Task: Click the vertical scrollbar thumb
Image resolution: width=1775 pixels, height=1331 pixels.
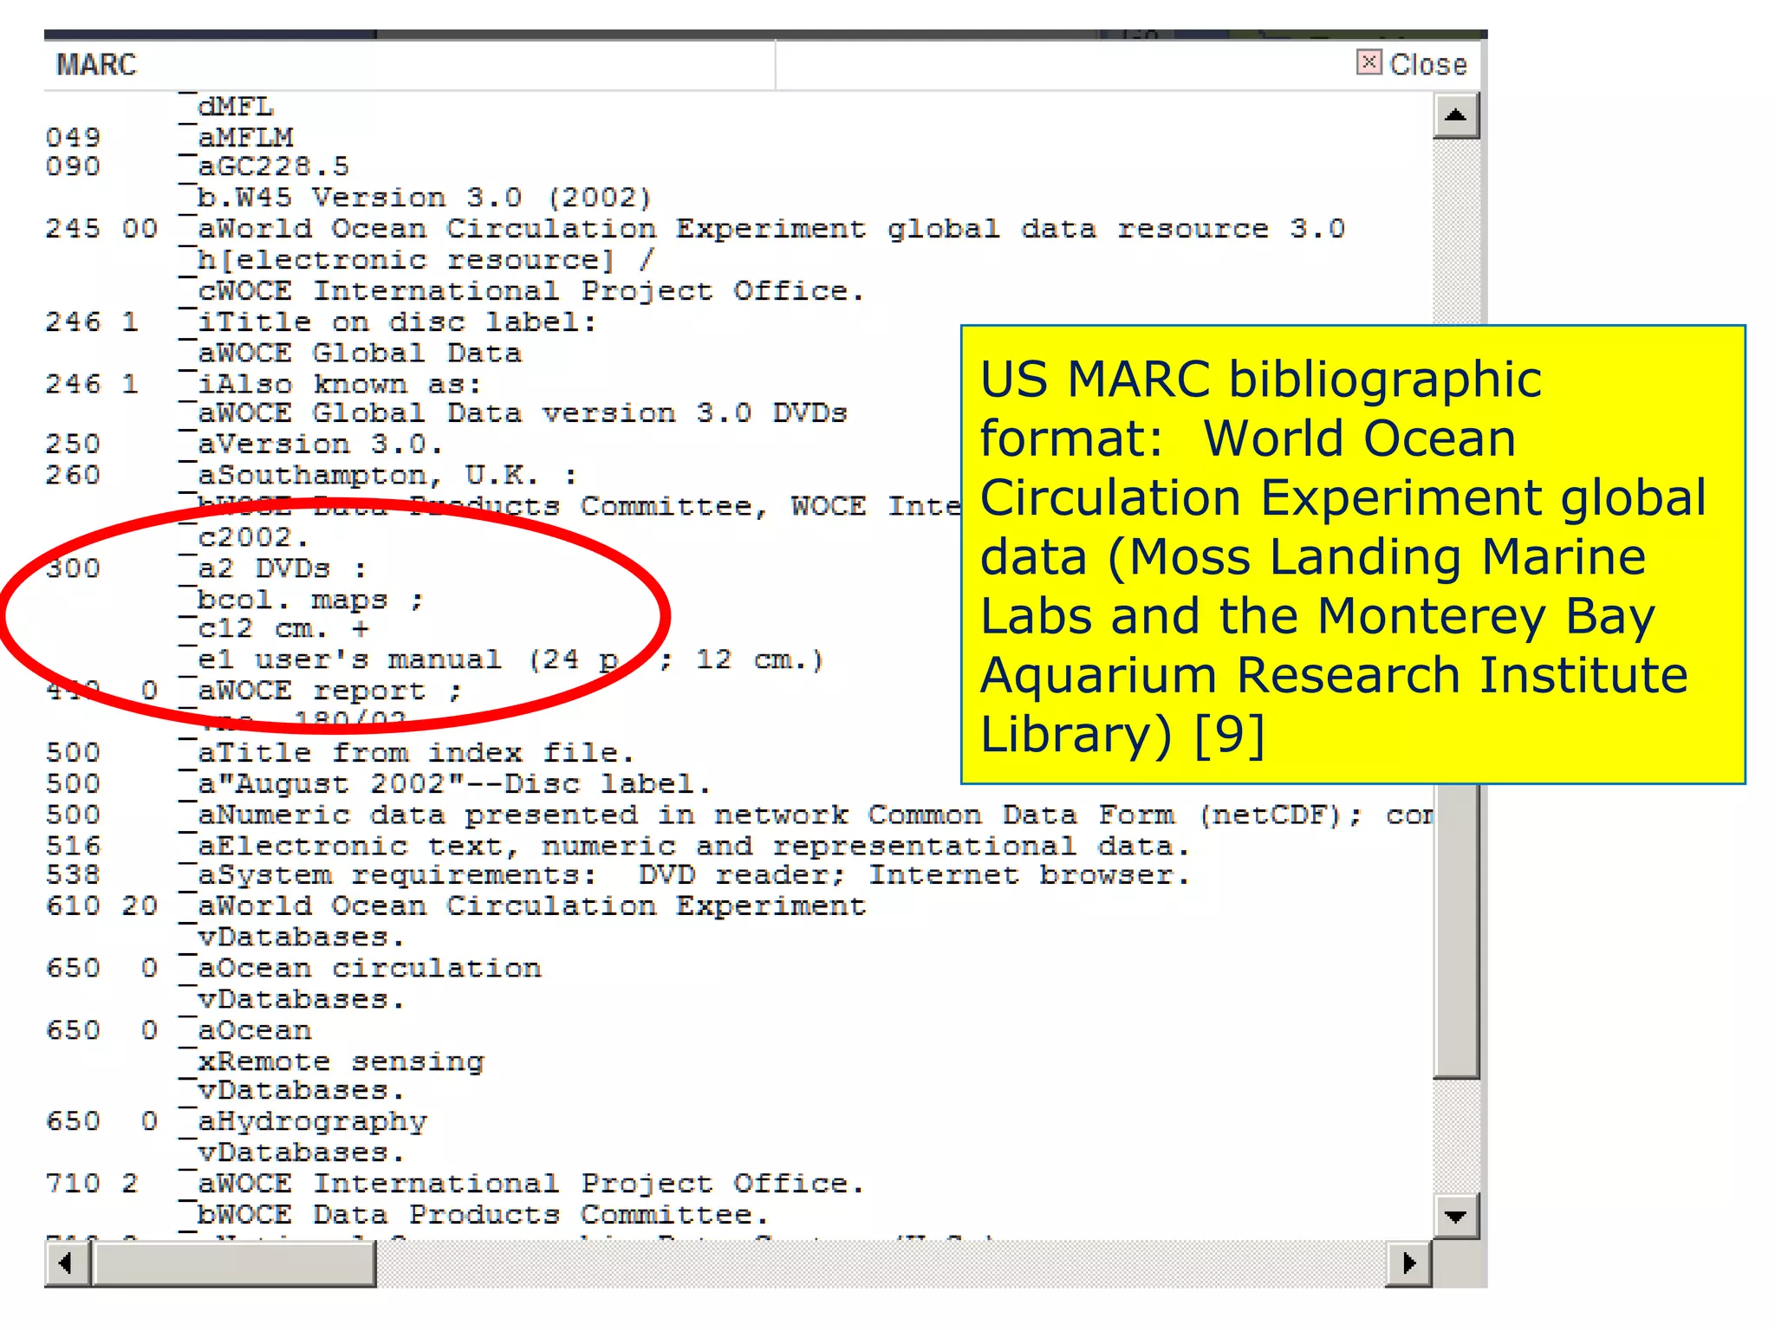Action: [x=1456, y=932]
